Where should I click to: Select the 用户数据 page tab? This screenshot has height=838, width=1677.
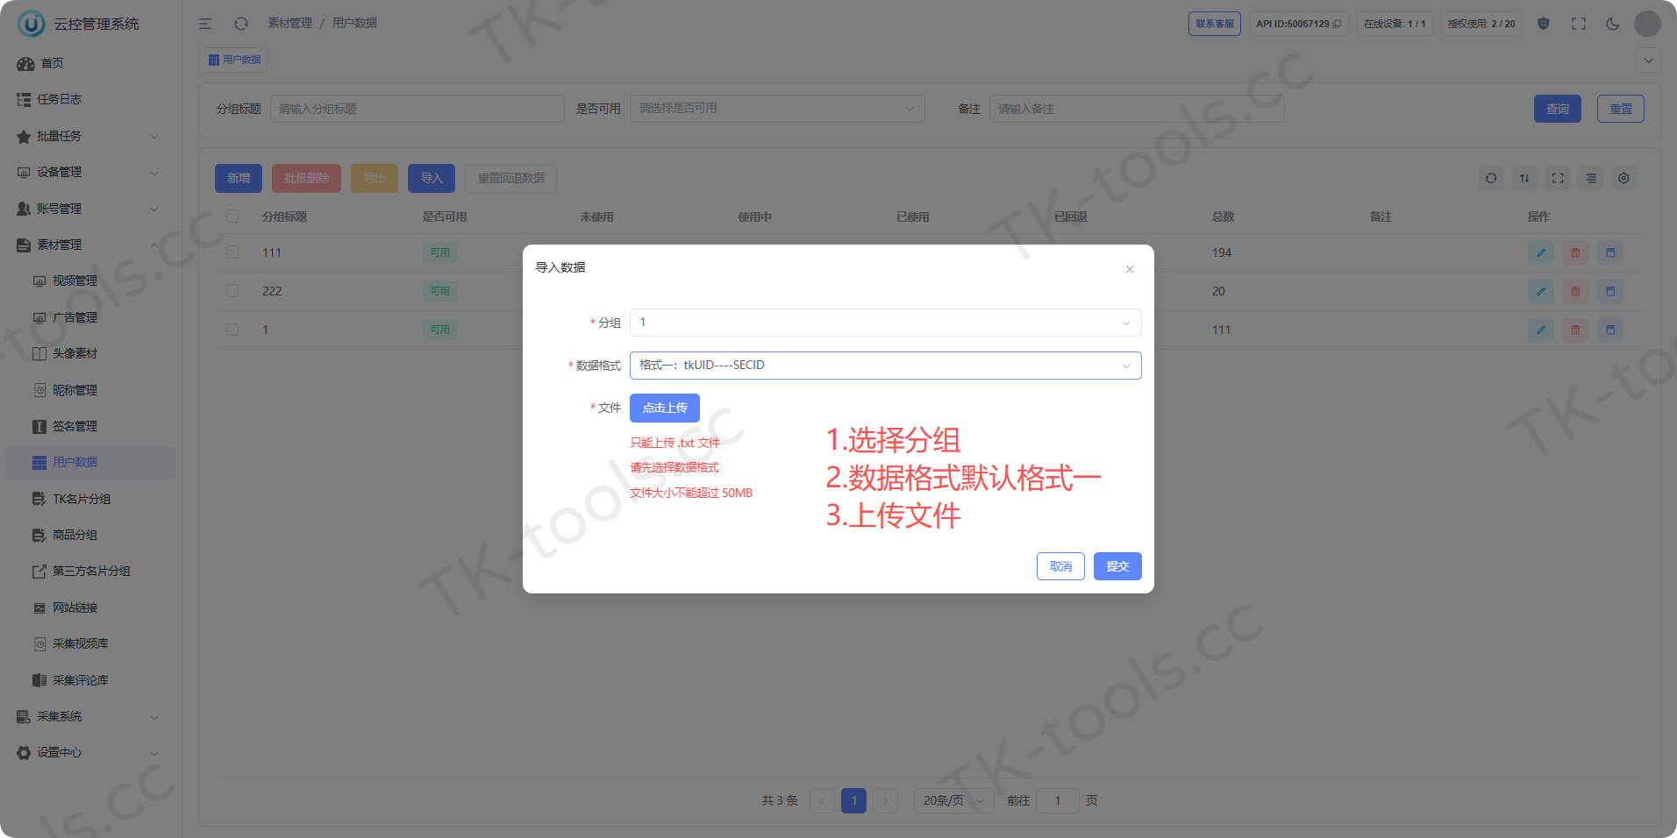[233, 60]
